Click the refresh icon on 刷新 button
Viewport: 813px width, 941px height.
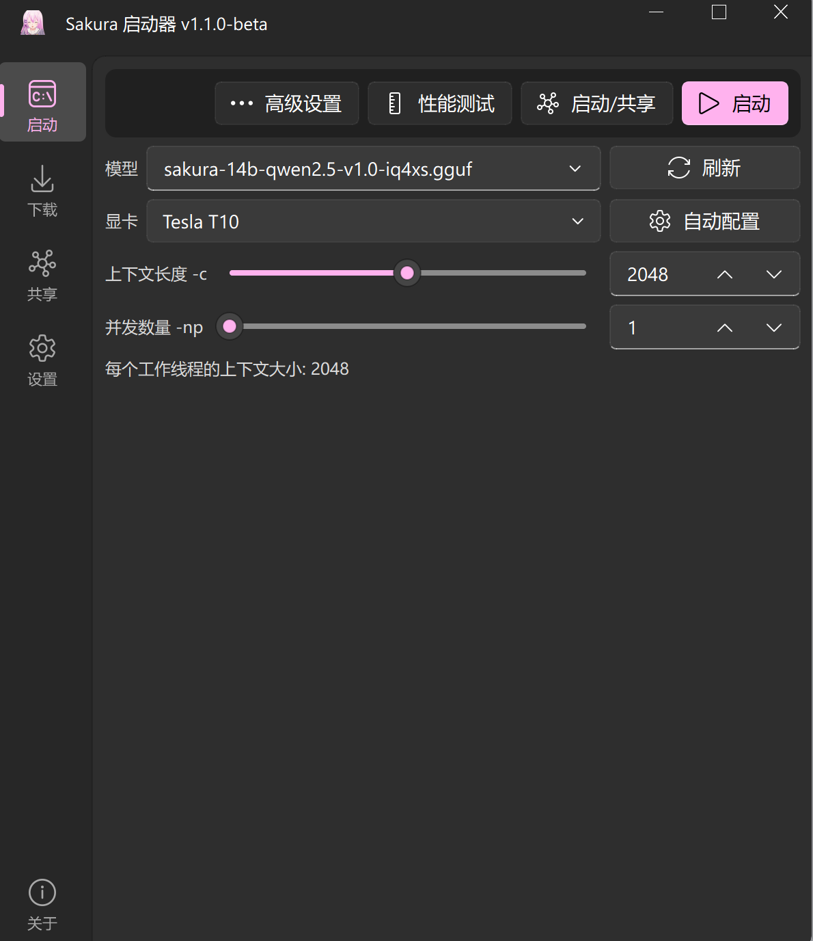tap(679, 168)
